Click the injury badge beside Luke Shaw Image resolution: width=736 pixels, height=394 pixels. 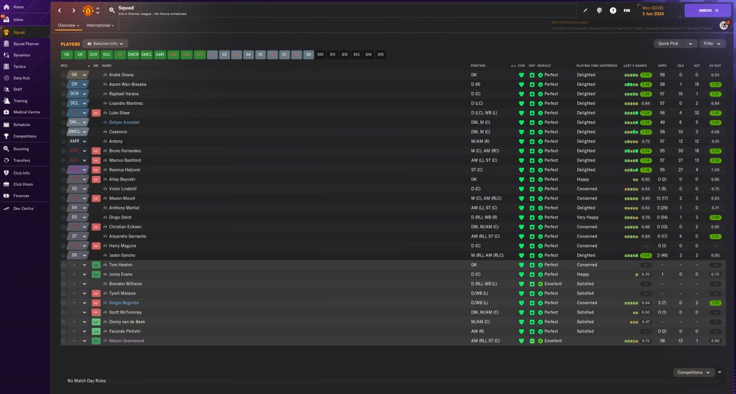[x=96, y=113]
